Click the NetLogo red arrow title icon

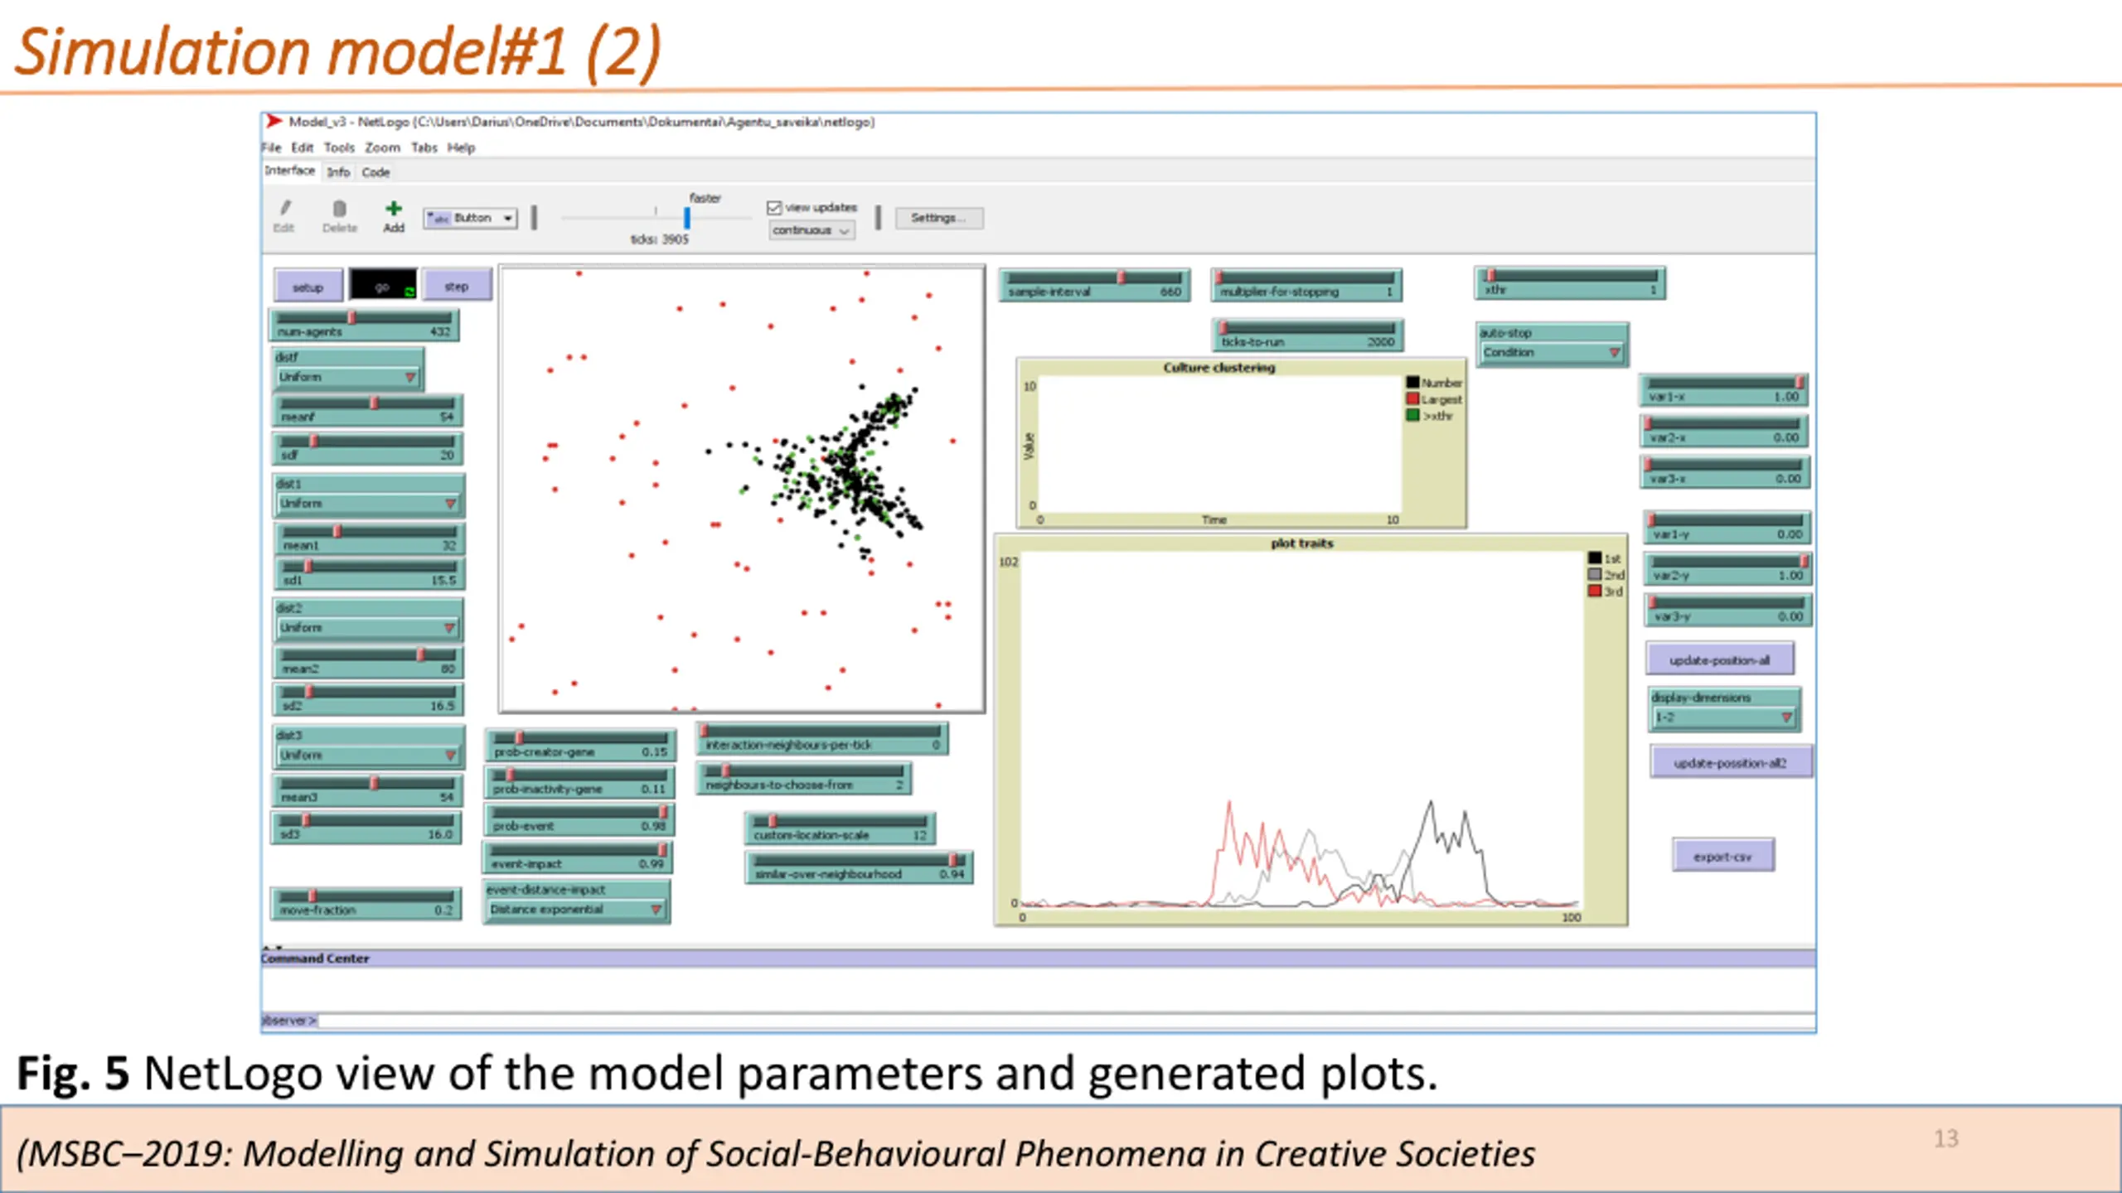[x=274, y=122]
